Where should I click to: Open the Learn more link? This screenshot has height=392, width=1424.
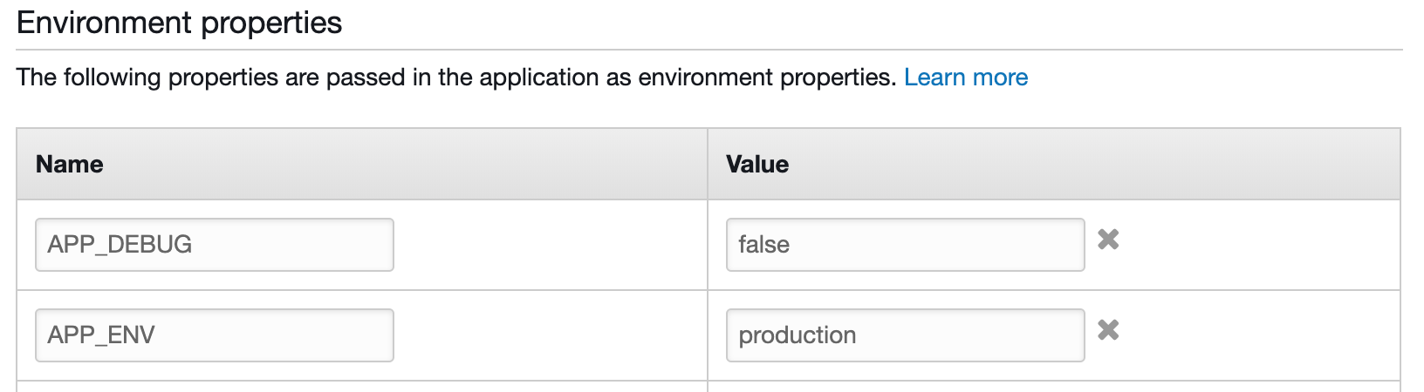coord(966,78)
